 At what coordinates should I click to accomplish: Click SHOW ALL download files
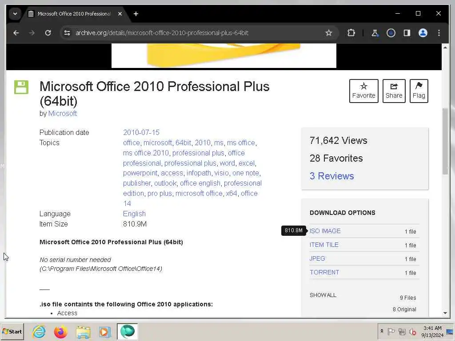(x=323, y=295)
